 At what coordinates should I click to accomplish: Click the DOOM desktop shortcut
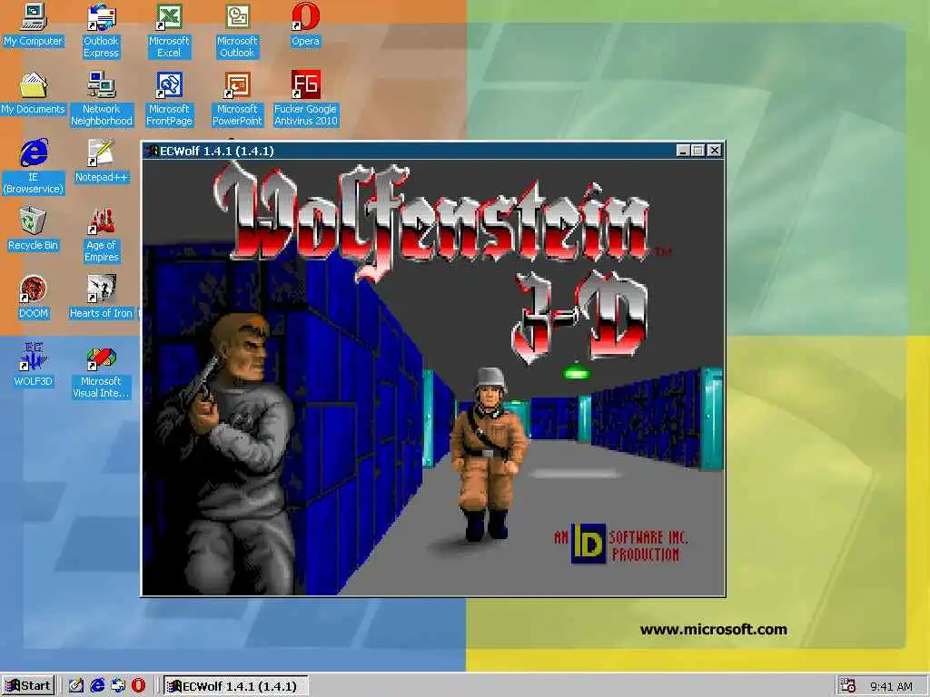tap(34, 298)
